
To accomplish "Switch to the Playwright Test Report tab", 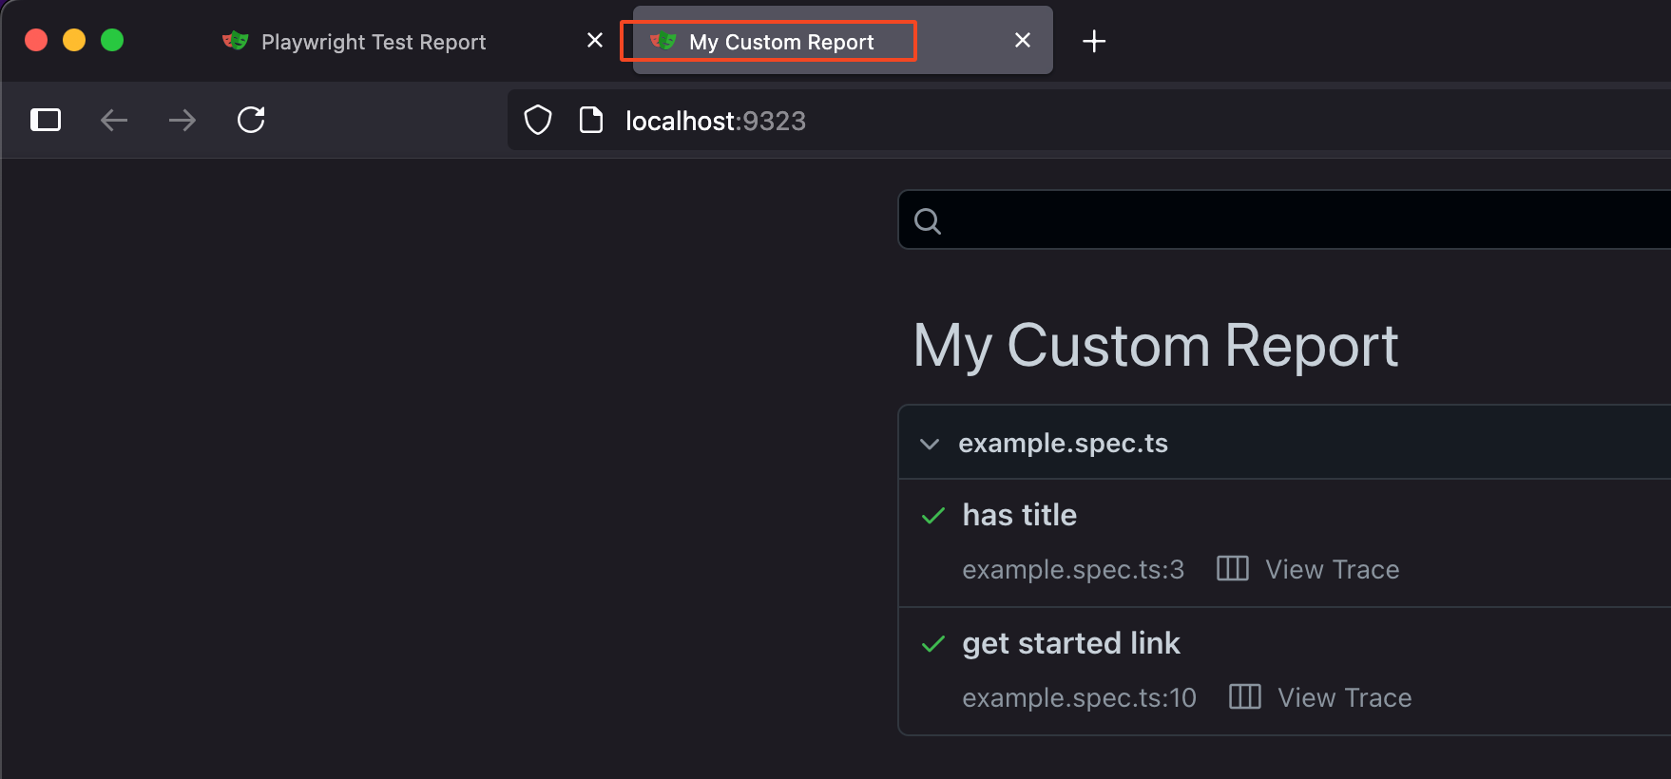I will click(x=409, y=41).
